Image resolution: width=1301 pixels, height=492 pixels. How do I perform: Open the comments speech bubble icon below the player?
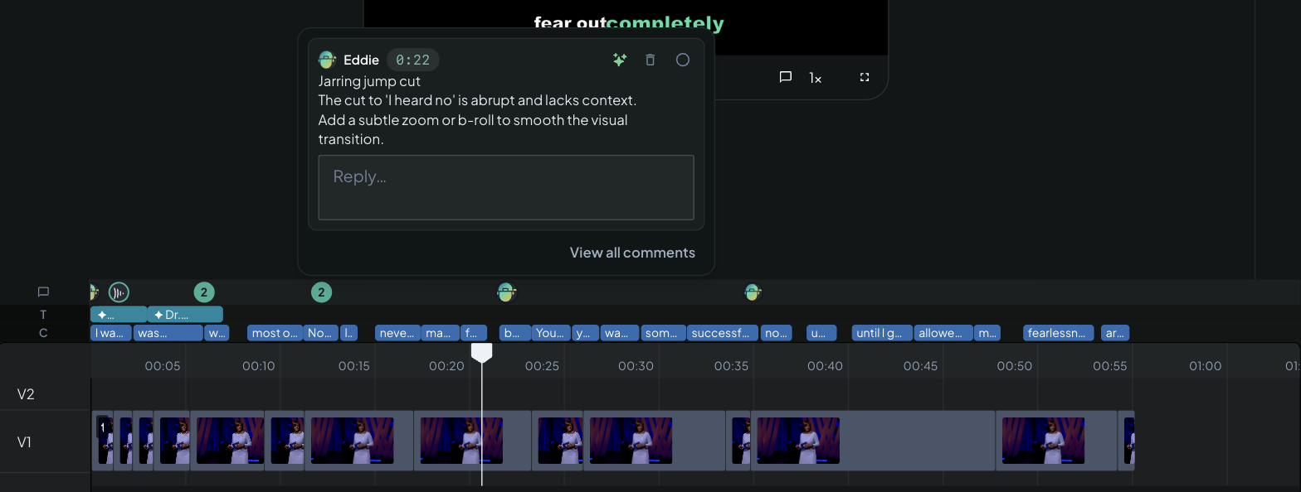[786, 77]
